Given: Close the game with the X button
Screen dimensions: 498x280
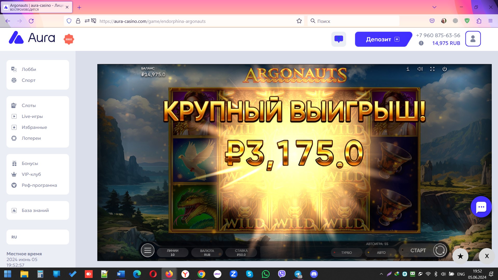Looking at the screenshot, I should (487, 256).
